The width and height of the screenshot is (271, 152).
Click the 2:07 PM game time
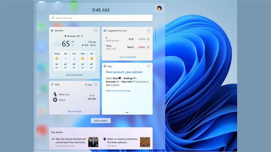pyautogui.click(x=92, y=99)
